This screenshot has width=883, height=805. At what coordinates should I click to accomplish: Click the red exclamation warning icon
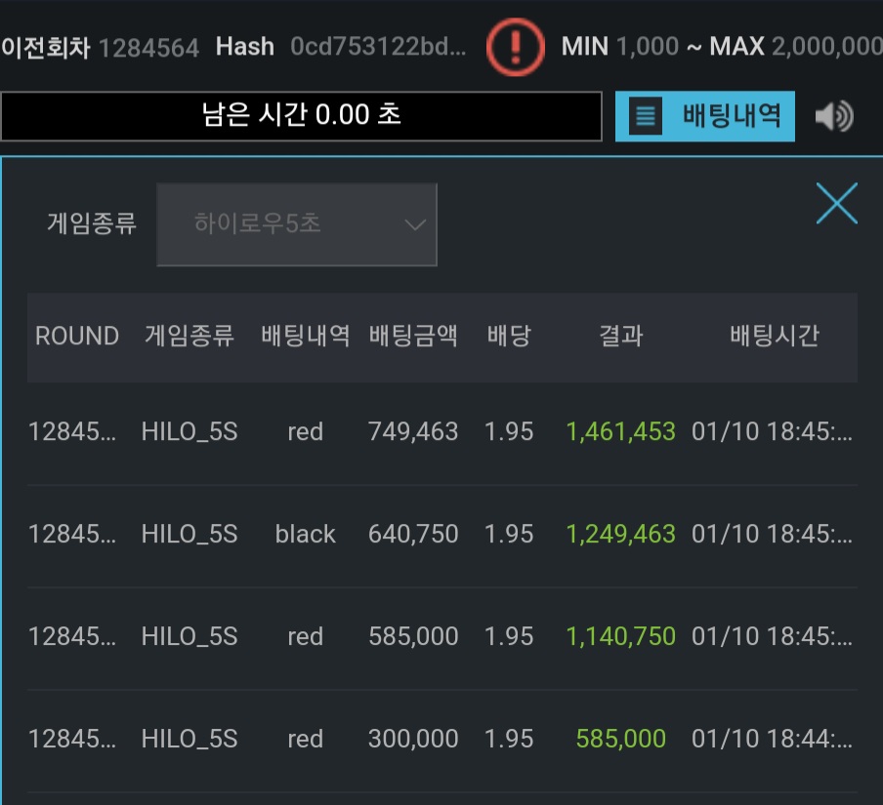click(516, 47)
